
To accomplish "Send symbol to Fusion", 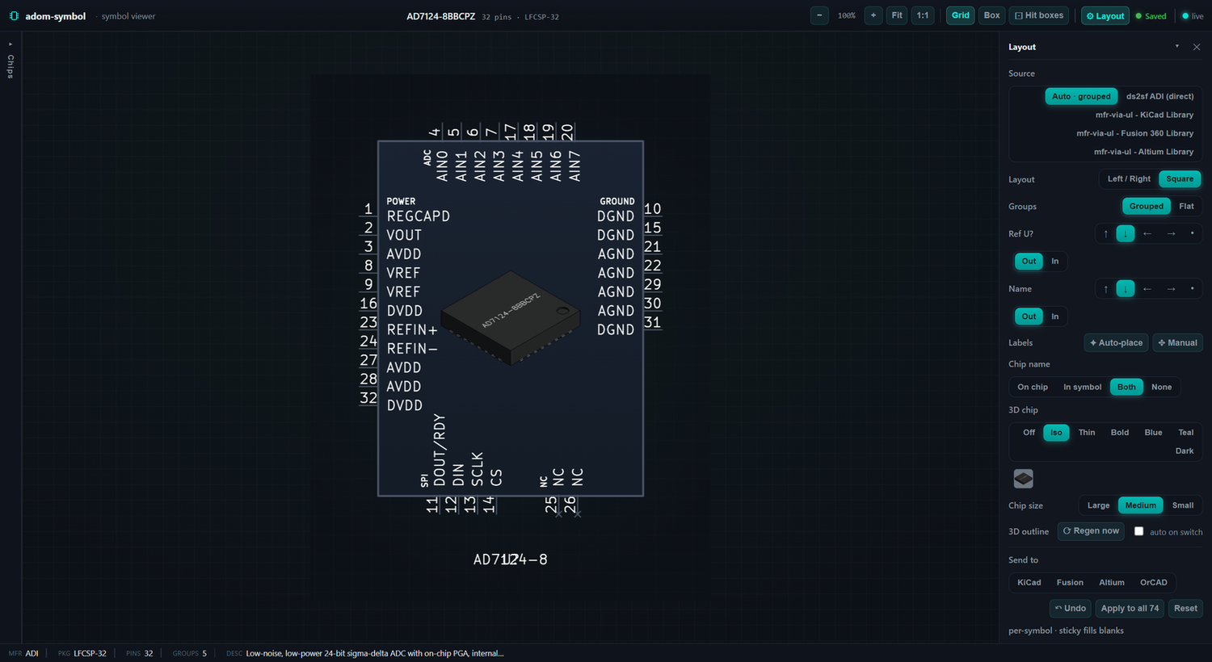I will point(1070,583).
